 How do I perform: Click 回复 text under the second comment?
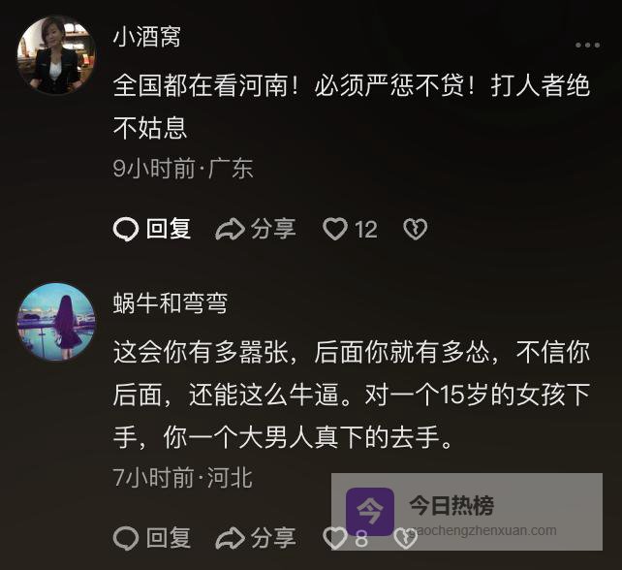coord(169,538)
